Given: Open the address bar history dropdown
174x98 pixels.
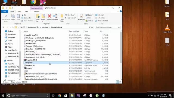Looking at the screenshot, I should tap(89, 27).
